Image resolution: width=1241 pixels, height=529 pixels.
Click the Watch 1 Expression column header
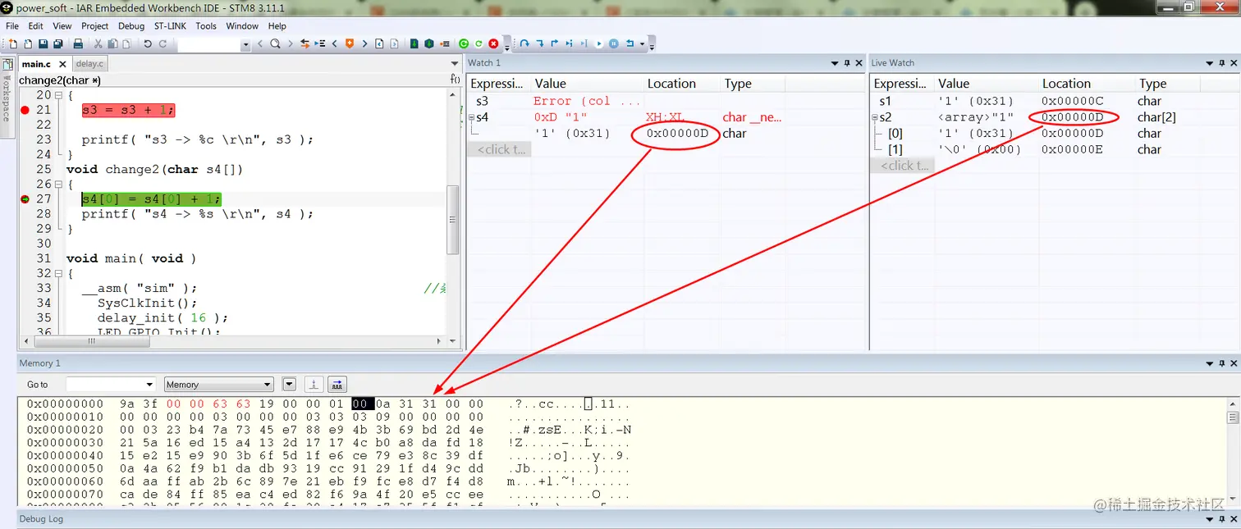tap(499, 84)
